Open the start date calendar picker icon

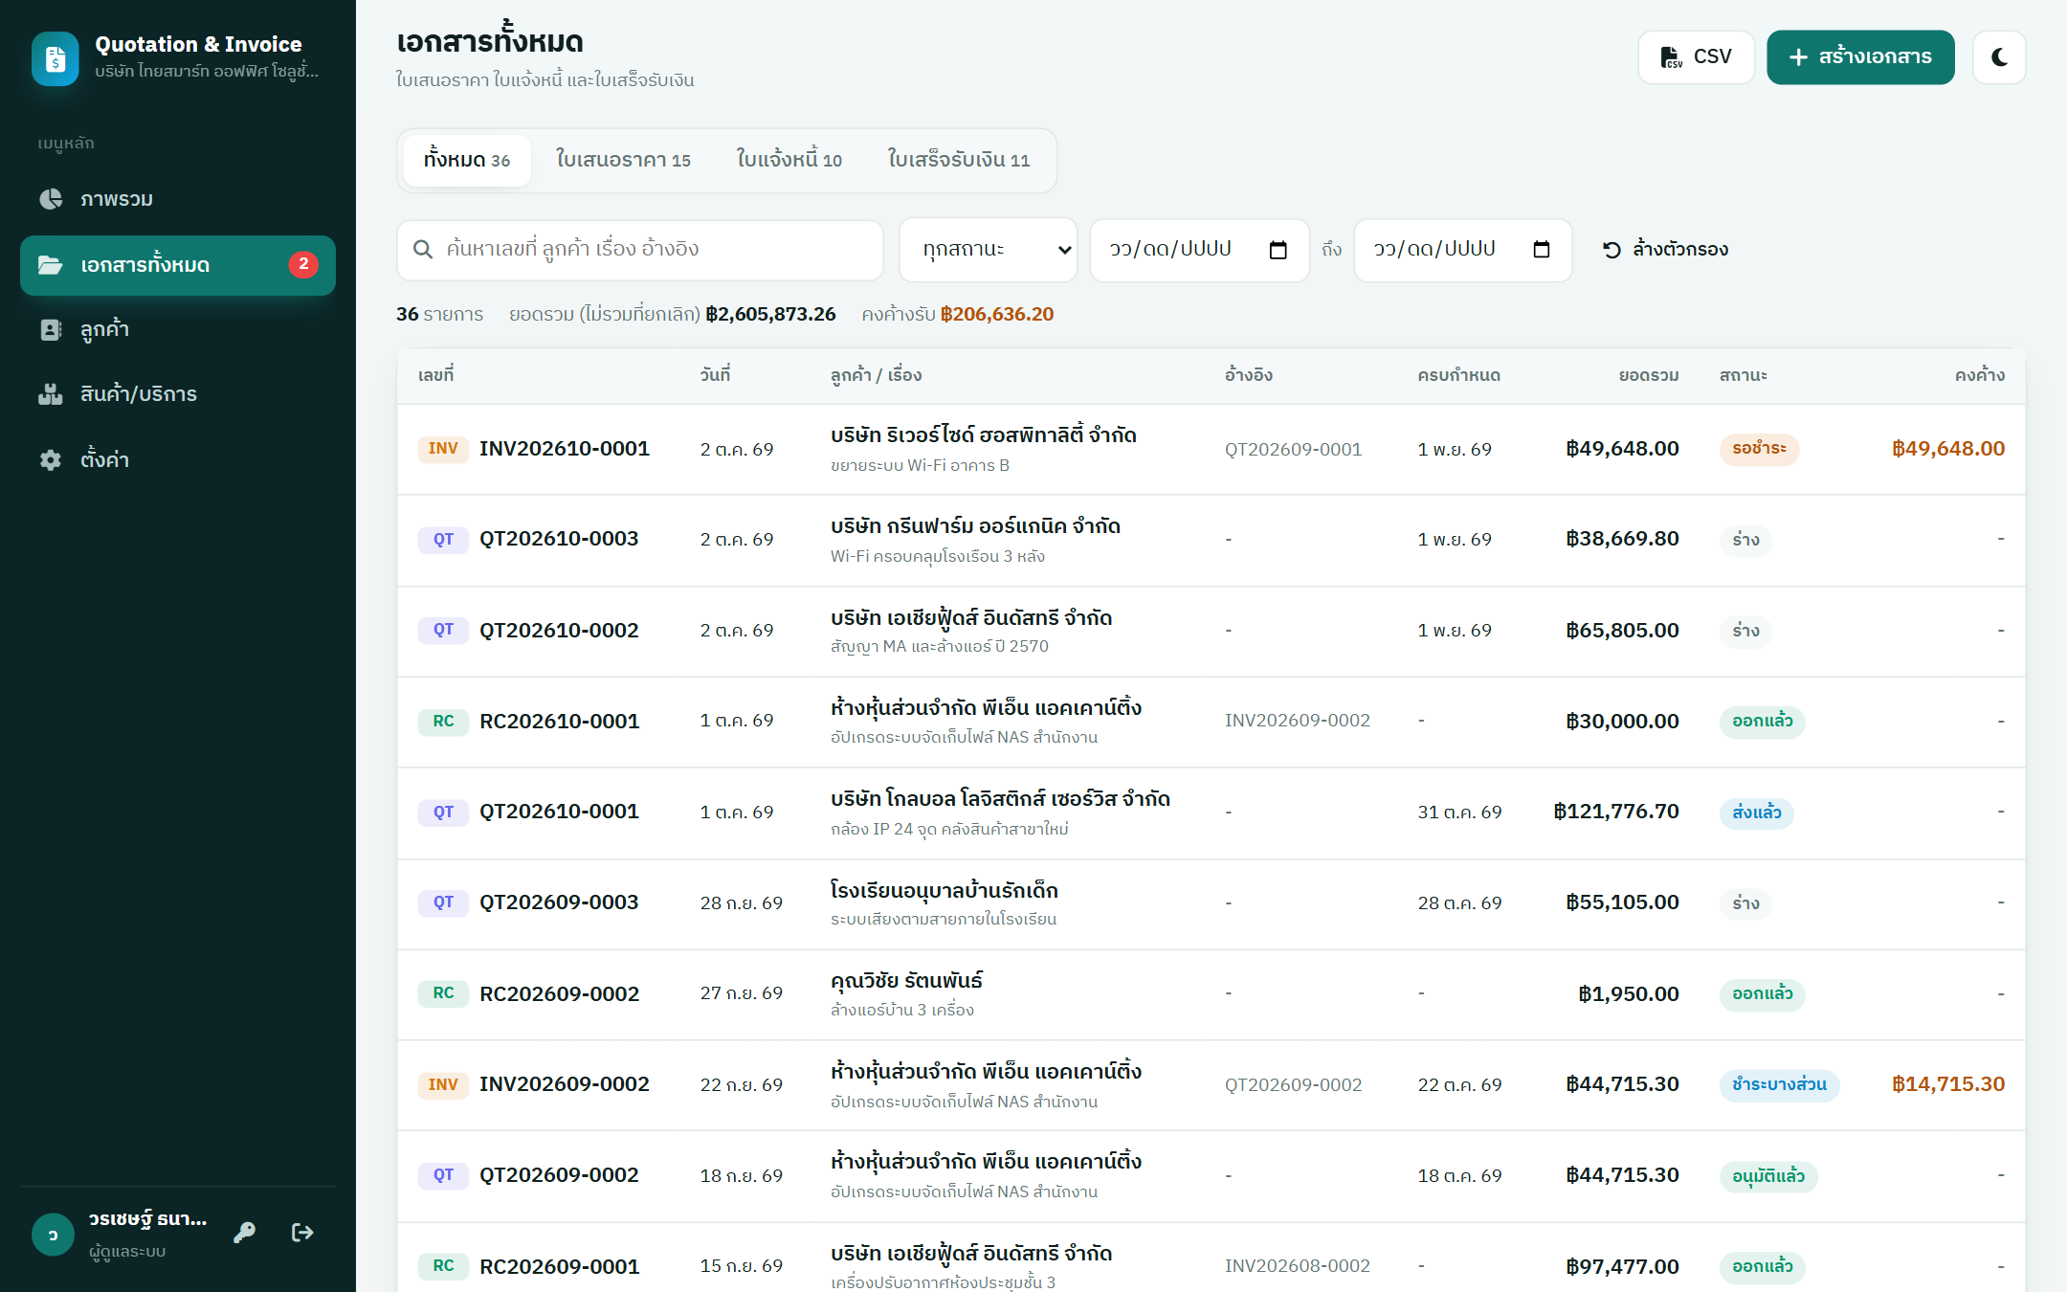tap(1278, 250)
